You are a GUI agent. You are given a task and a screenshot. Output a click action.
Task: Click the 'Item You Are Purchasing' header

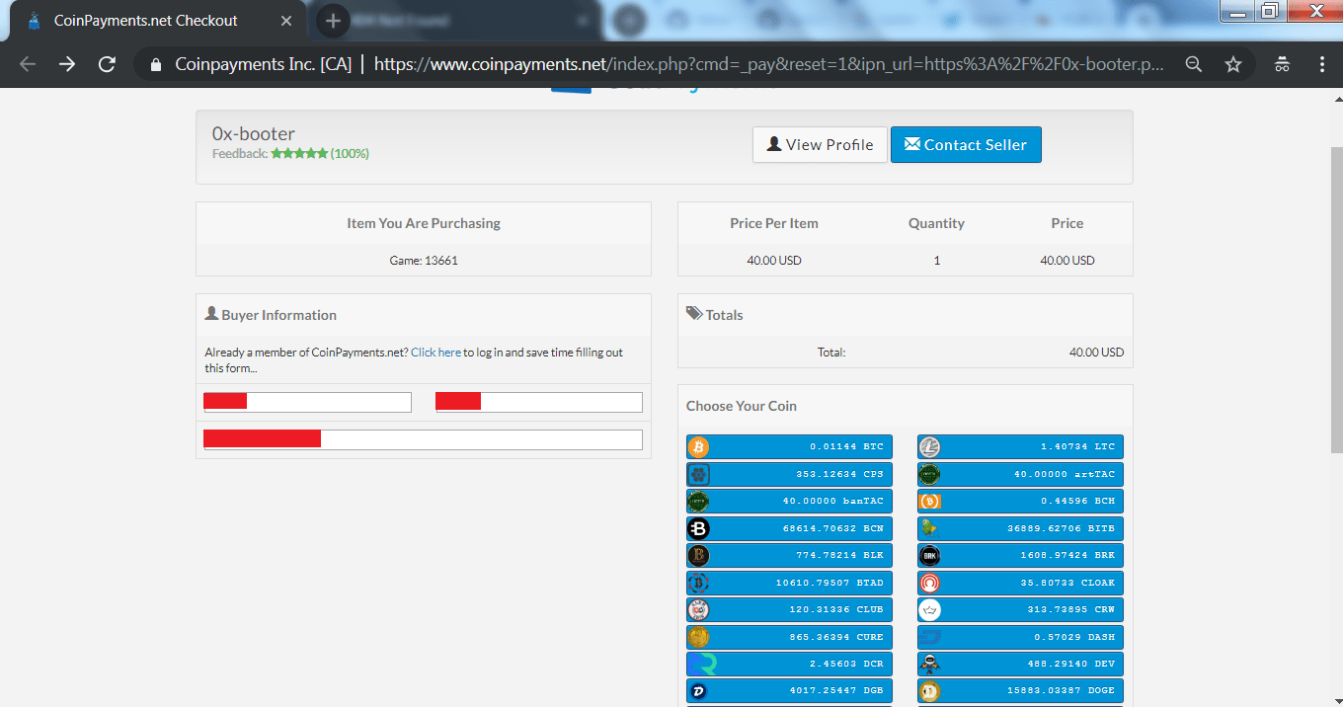pos(424,223)
